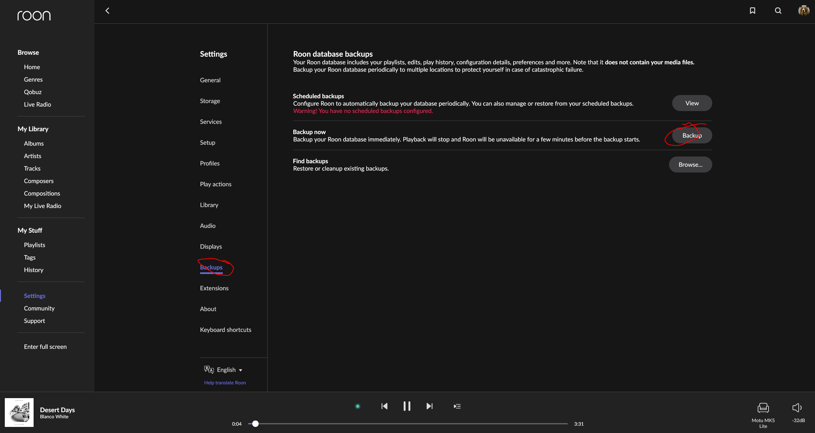Image resolution: width=815 pixels, height=433 pixels.
Task: Open Setup settings tab
Action: pos(207,142)
